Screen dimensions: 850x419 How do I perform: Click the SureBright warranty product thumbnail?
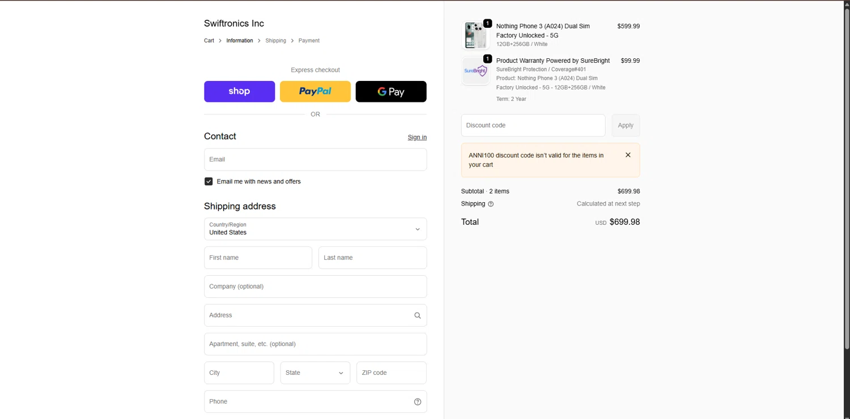pos(475,71)
